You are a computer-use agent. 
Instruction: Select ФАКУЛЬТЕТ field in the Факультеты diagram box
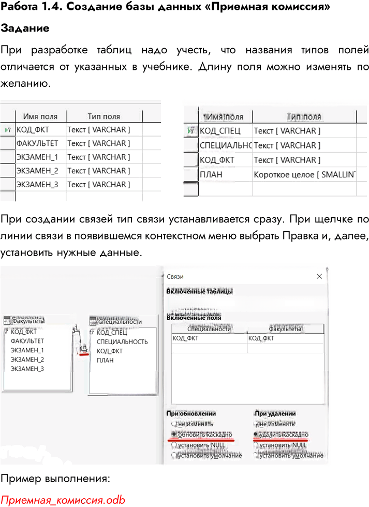pos(27,341)
